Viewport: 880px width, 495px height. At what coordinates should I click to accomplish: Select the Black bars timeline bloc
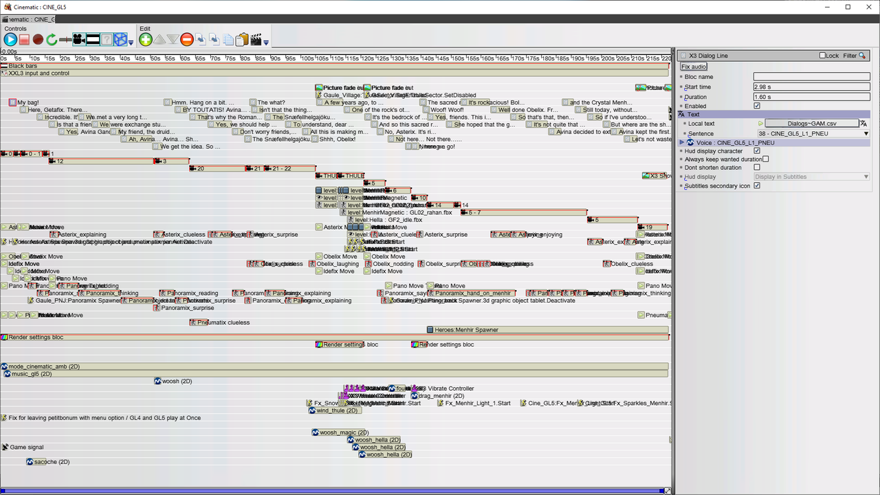[x=334, y=66]
